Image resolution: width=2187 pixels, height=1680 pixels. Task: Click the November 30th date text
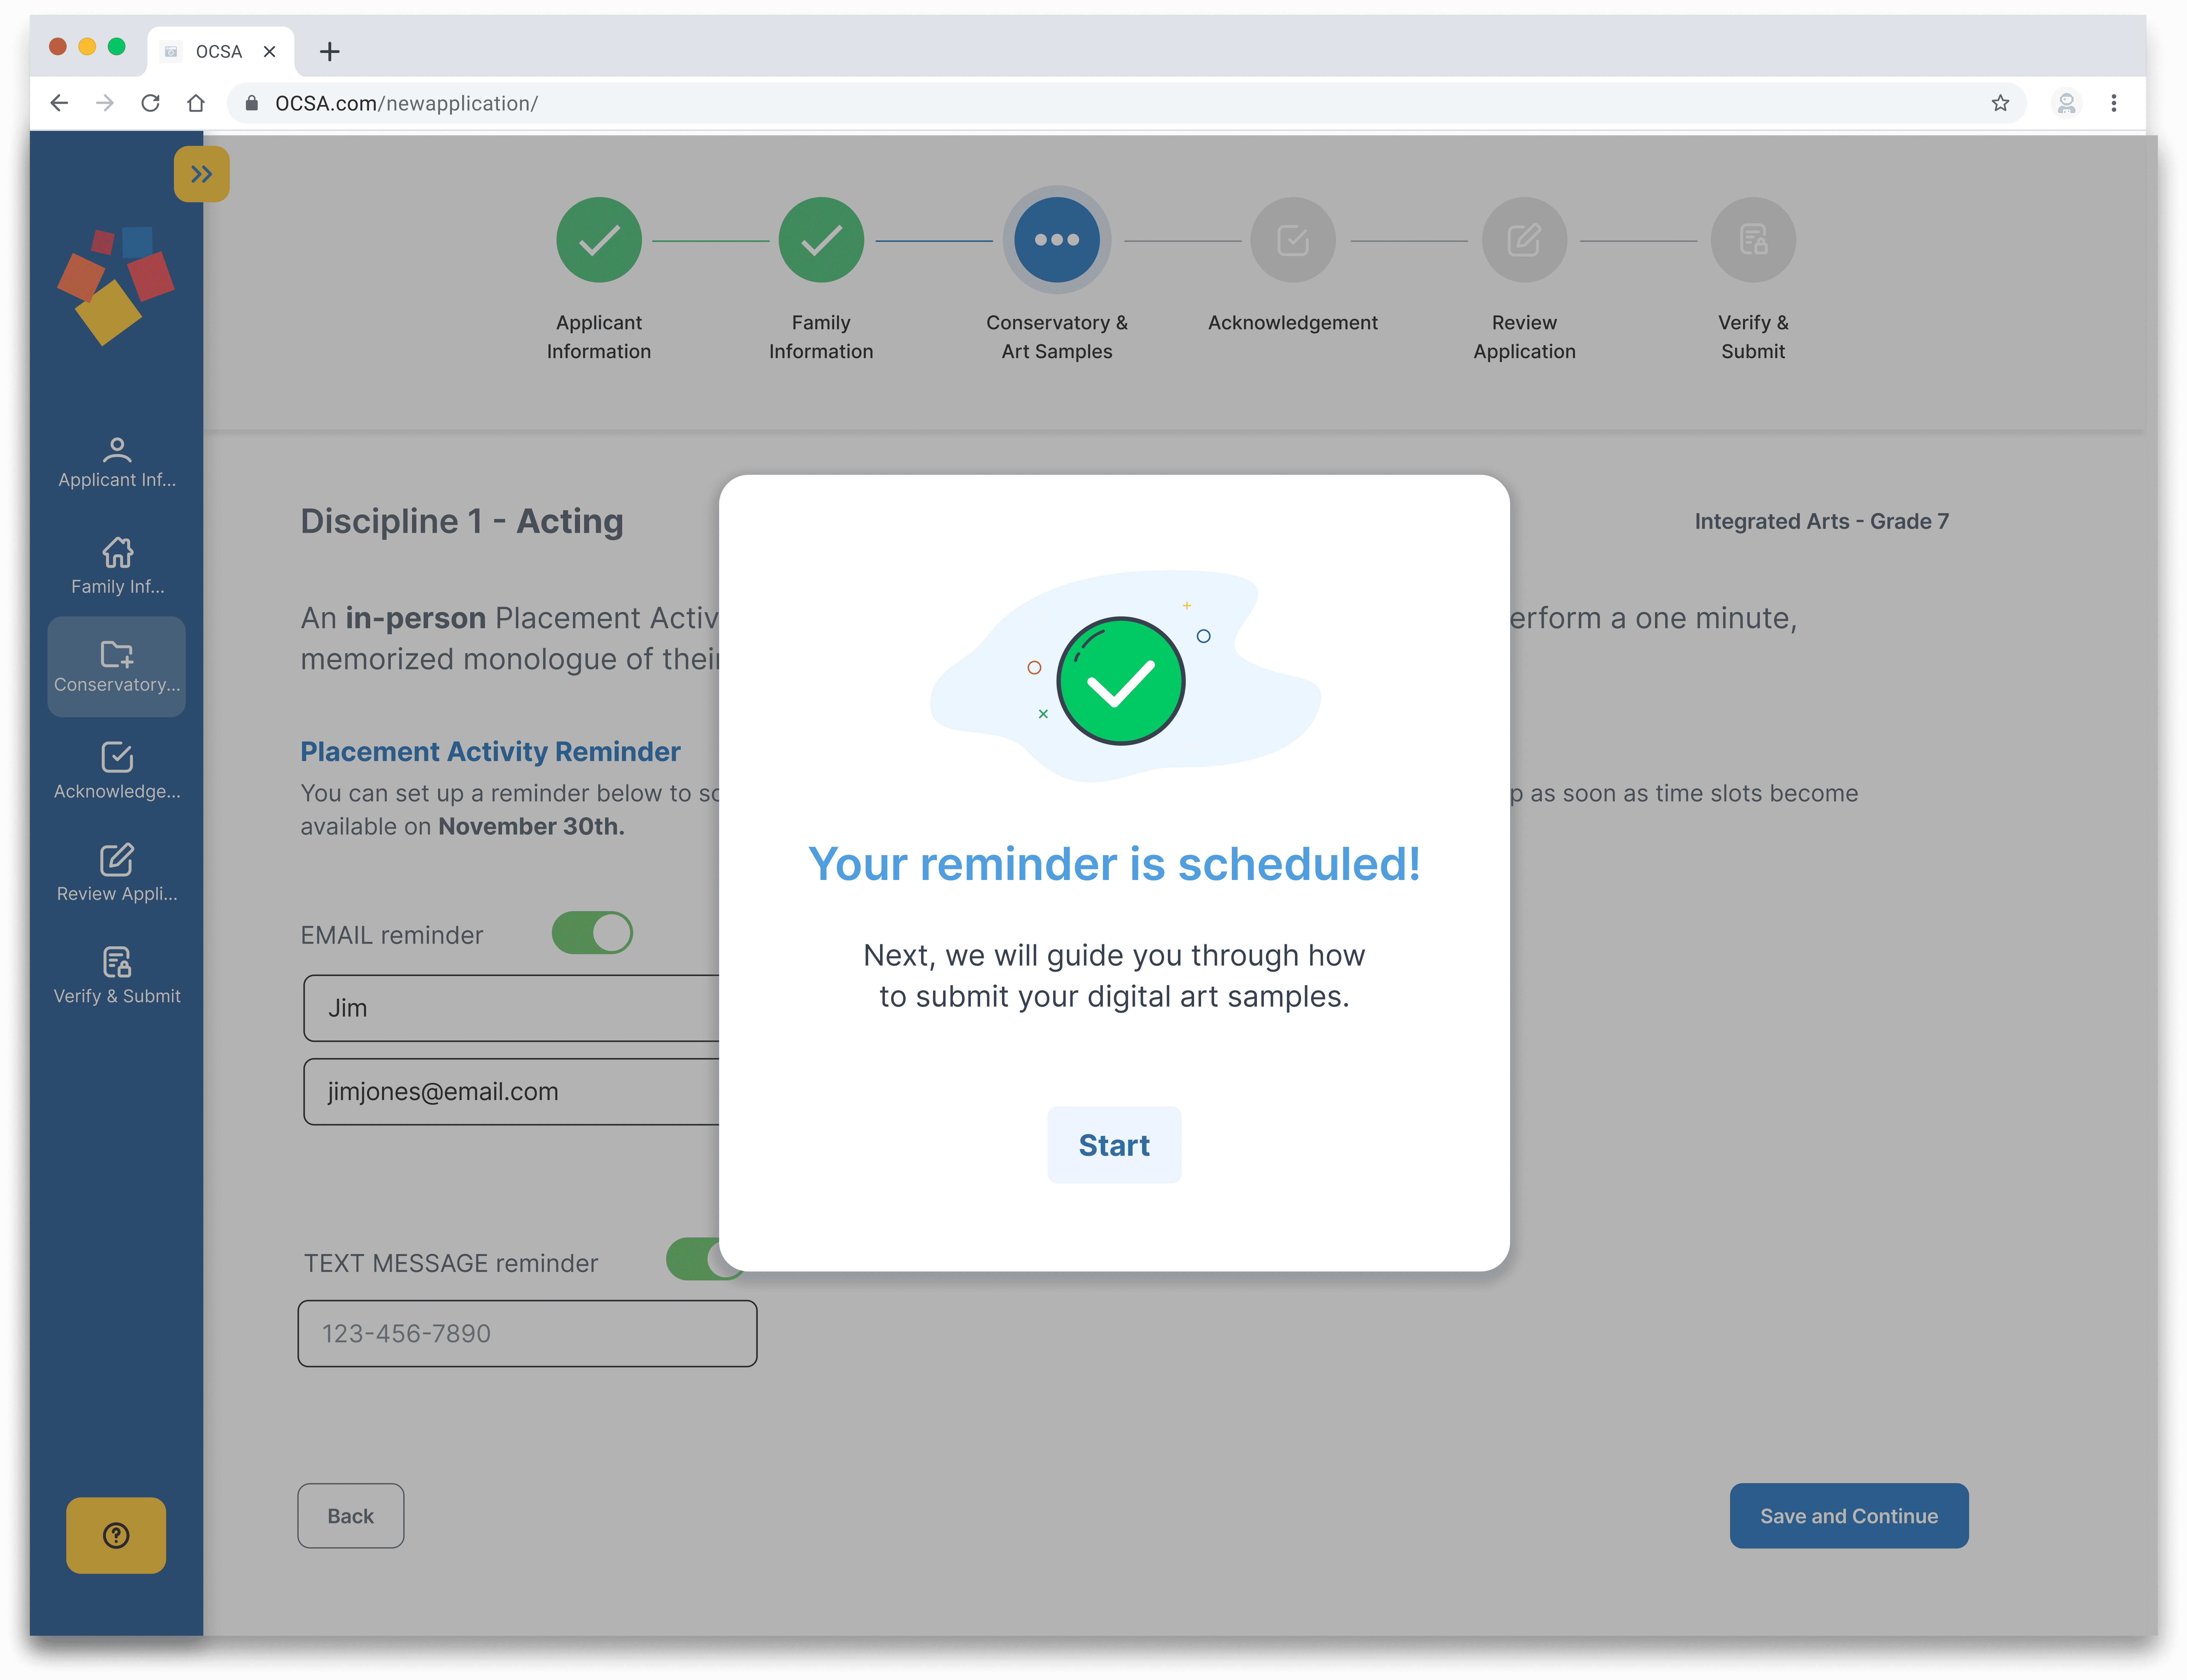(x=531, y=827)
